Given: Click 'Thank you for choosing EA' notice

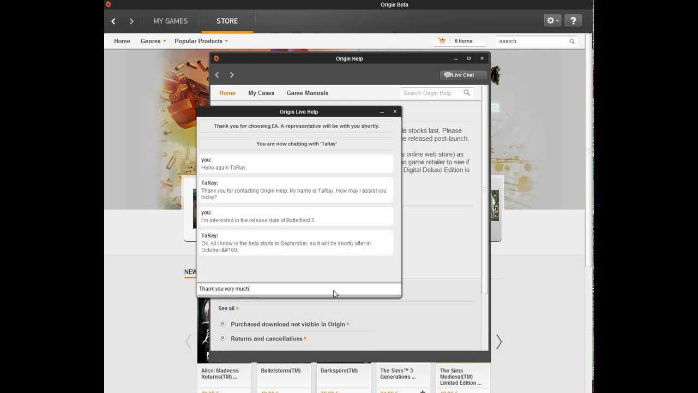Looking at the screenshot, I should (x=297, y=126).
